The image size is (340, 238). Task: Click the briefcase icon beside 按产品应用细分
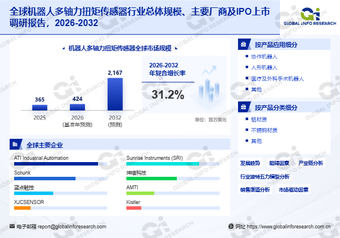[244, 44]
